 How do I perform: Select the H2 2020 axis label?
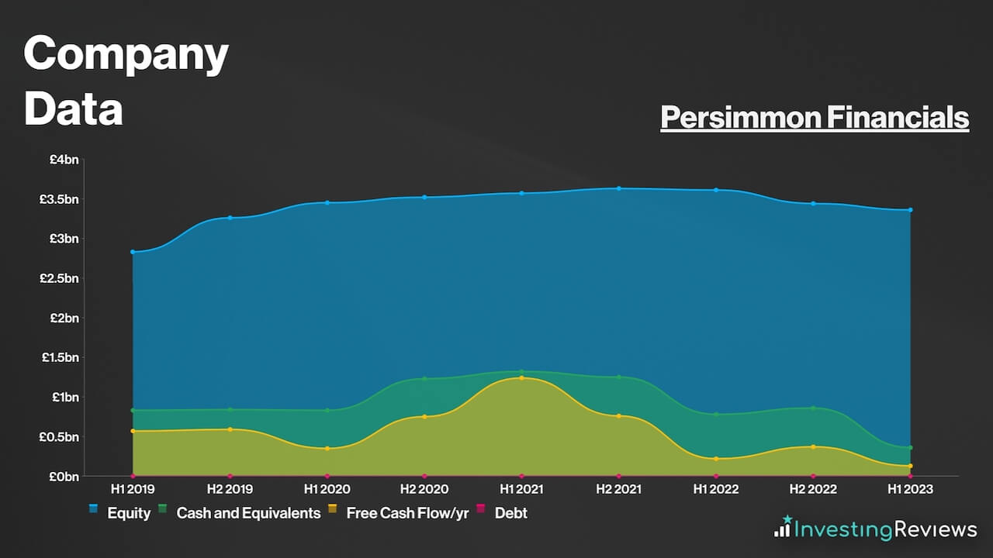point(424,489)
